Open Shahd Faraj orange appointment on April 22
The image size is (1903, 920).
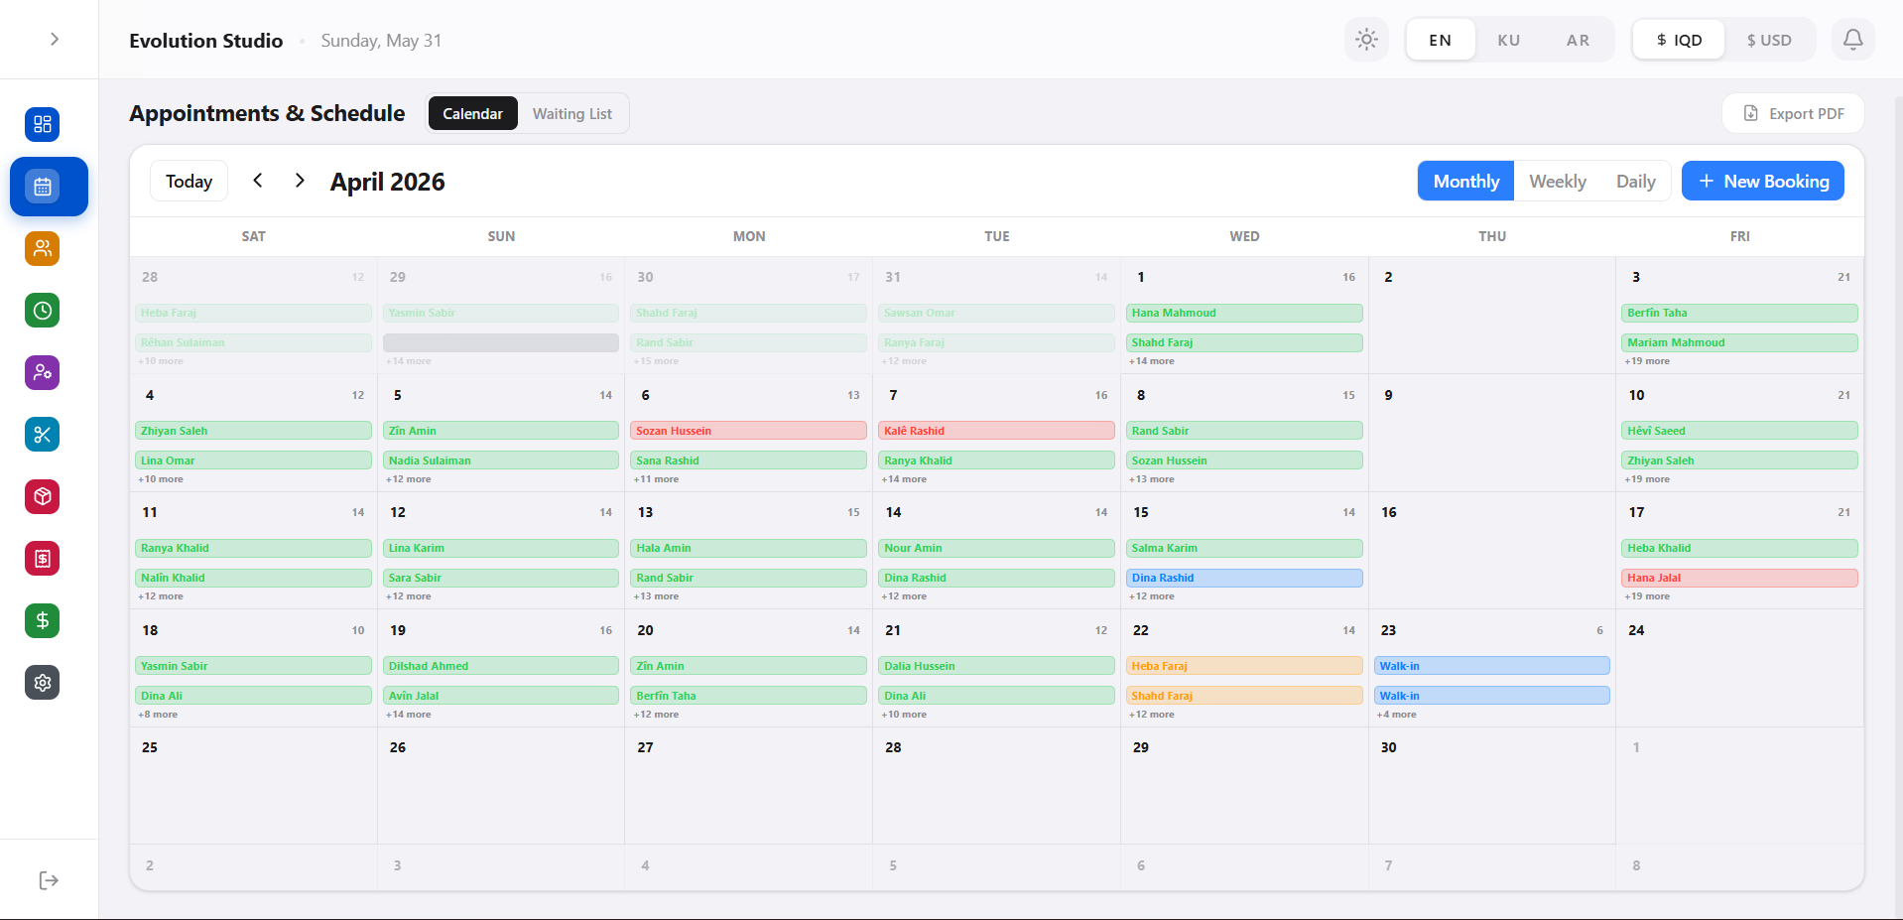pyautogui.click(x=1244, y=696)
